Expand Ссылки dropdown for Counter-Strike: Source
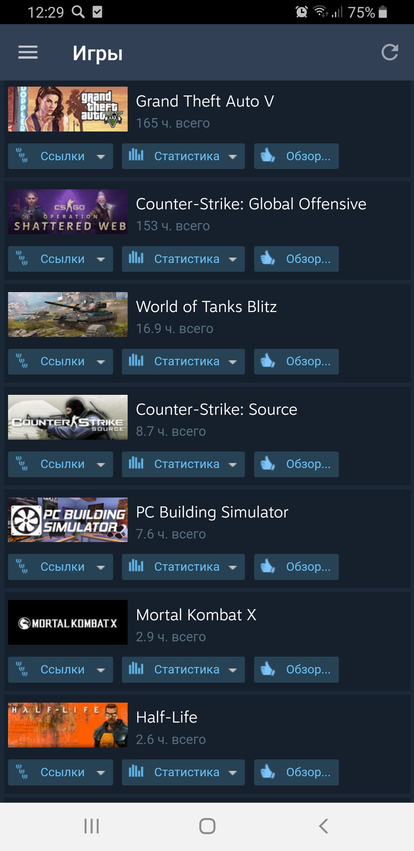 tap(61, 464)
